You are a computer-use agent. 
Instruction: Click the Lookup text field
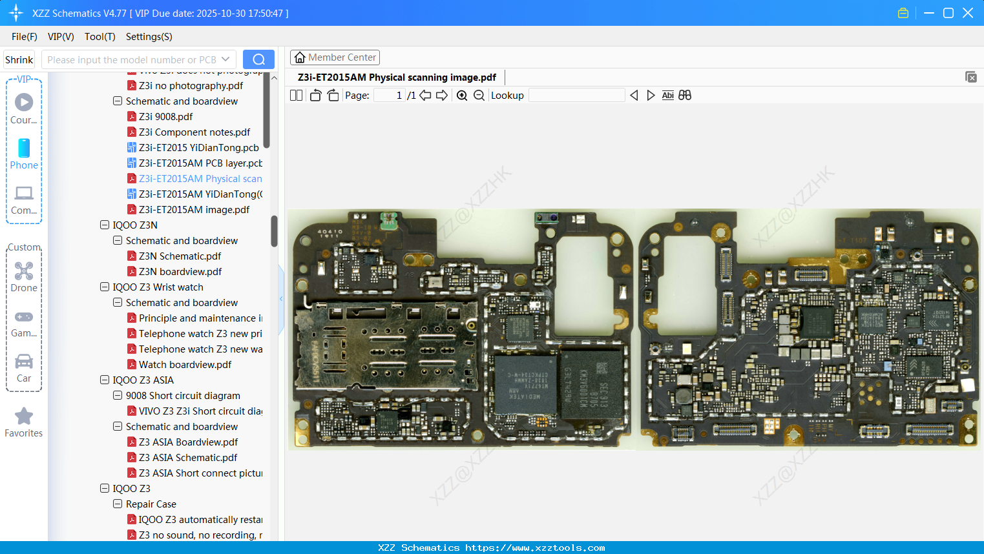pos(577,95)
